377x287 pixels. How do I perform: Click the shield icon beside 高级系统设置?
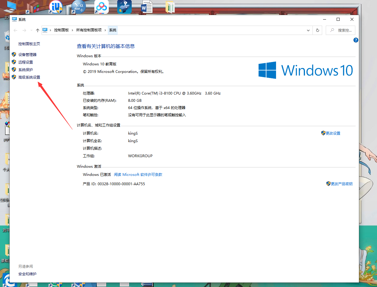click(x=14, y=77)
